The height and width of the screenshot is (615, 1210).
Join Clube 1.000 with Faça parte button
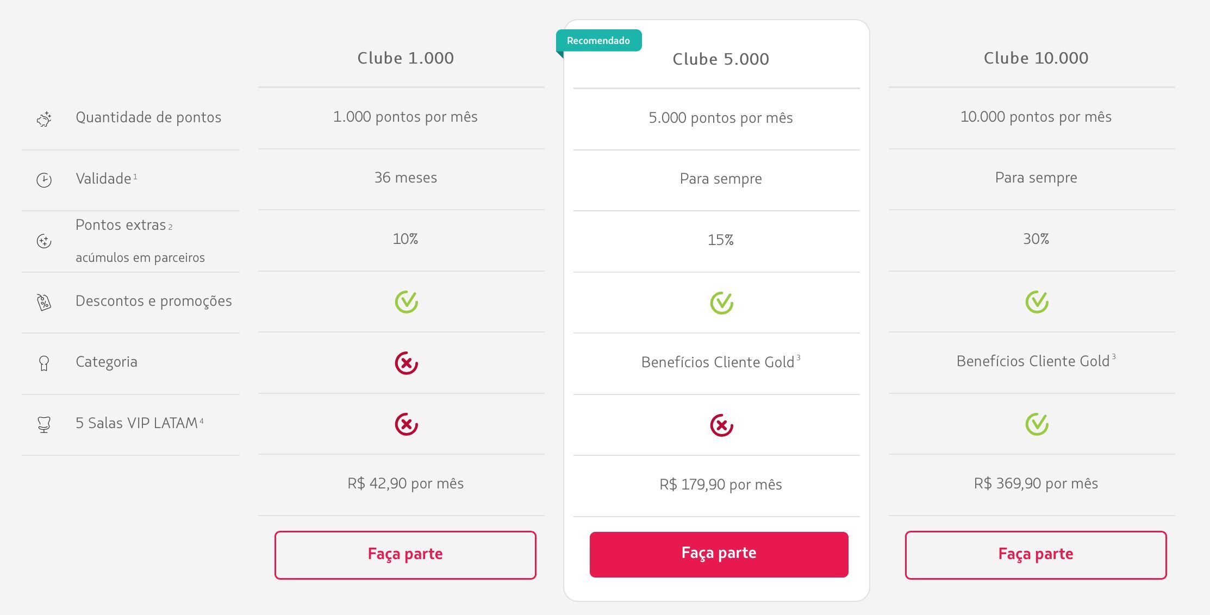tap(406, 555)
